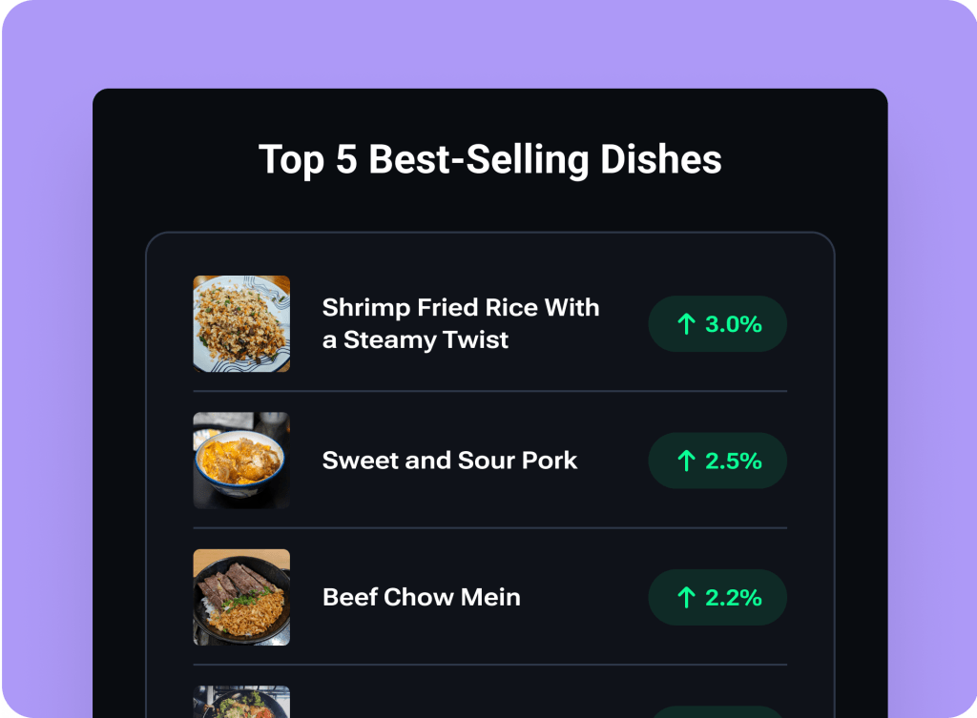Open the Shrimp Fried Rice dish name

461,308
